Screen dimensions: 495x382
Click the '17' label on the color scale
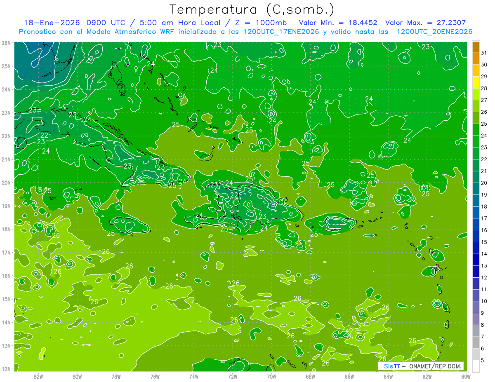click(484, 218)
